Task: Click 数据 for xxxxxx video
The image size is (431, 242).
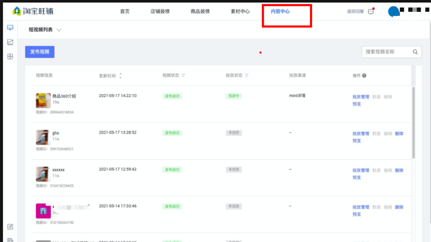Action: click(376, 171)
